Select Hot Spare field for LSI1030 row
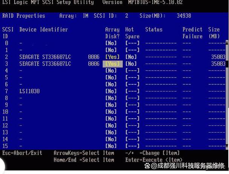229x174 pixels. click(x=132, y=91)
